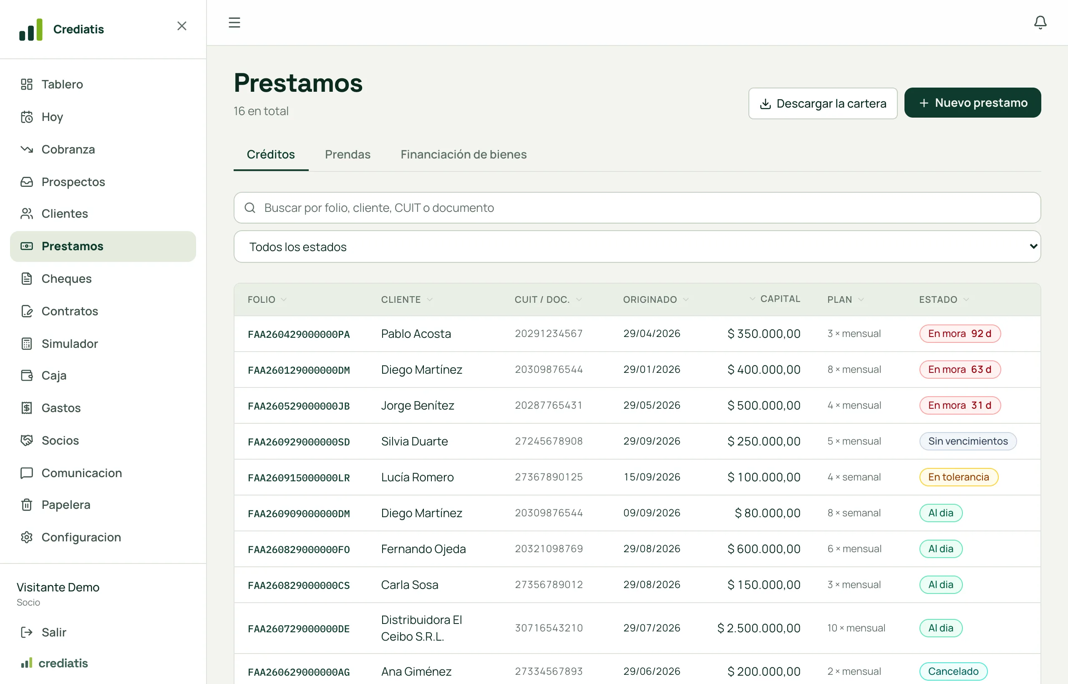Viewport: 1068px width, 684px height.
Task: Sort by ESTADO column chevron
Action: [966, 299]
